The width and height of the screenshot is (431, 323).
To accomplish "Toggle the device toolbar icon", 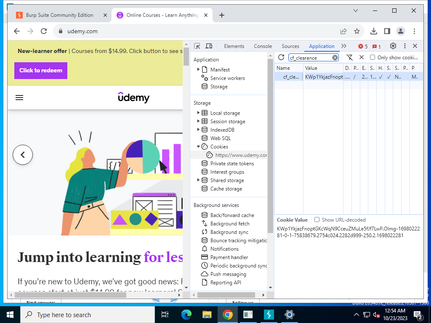I will [x=209, y=46].
